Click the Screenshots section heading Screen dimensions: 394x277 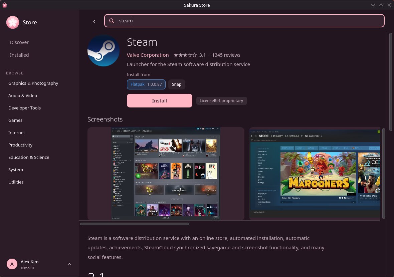[105, 119]
